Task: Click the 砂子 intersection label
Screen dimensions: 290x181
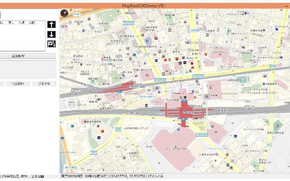Action: (147, 55)
